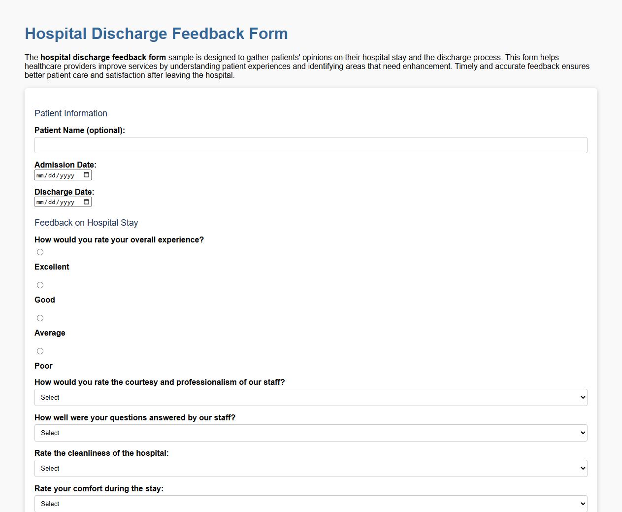Screen dimensions: 622x512
Task: Click the chevron on the staff courtesy dropdown
Action: 580,397
